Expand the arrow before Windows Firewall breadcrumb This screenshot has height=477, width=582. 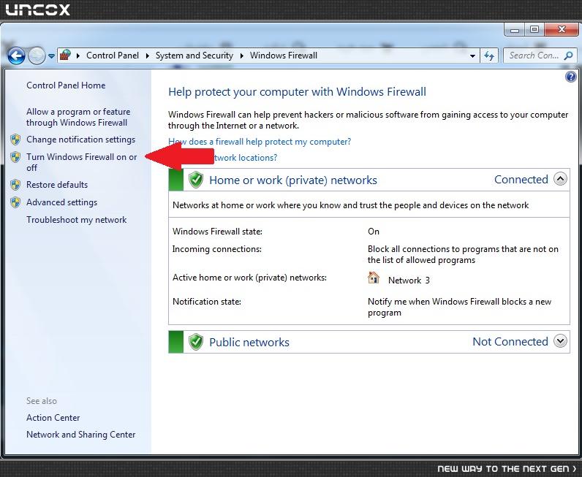[x=241, y=56]
